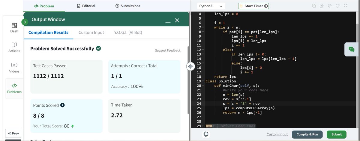Click the Points Scored info icon
Viewport: 360px width, 141px height.
pos(62,105)
